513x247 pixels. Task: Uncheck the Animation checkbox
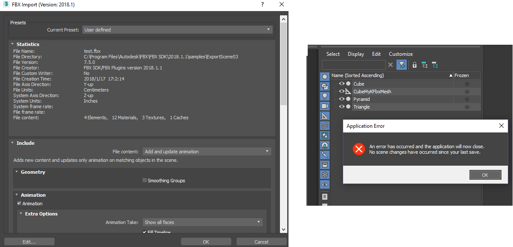click(19, 204)
